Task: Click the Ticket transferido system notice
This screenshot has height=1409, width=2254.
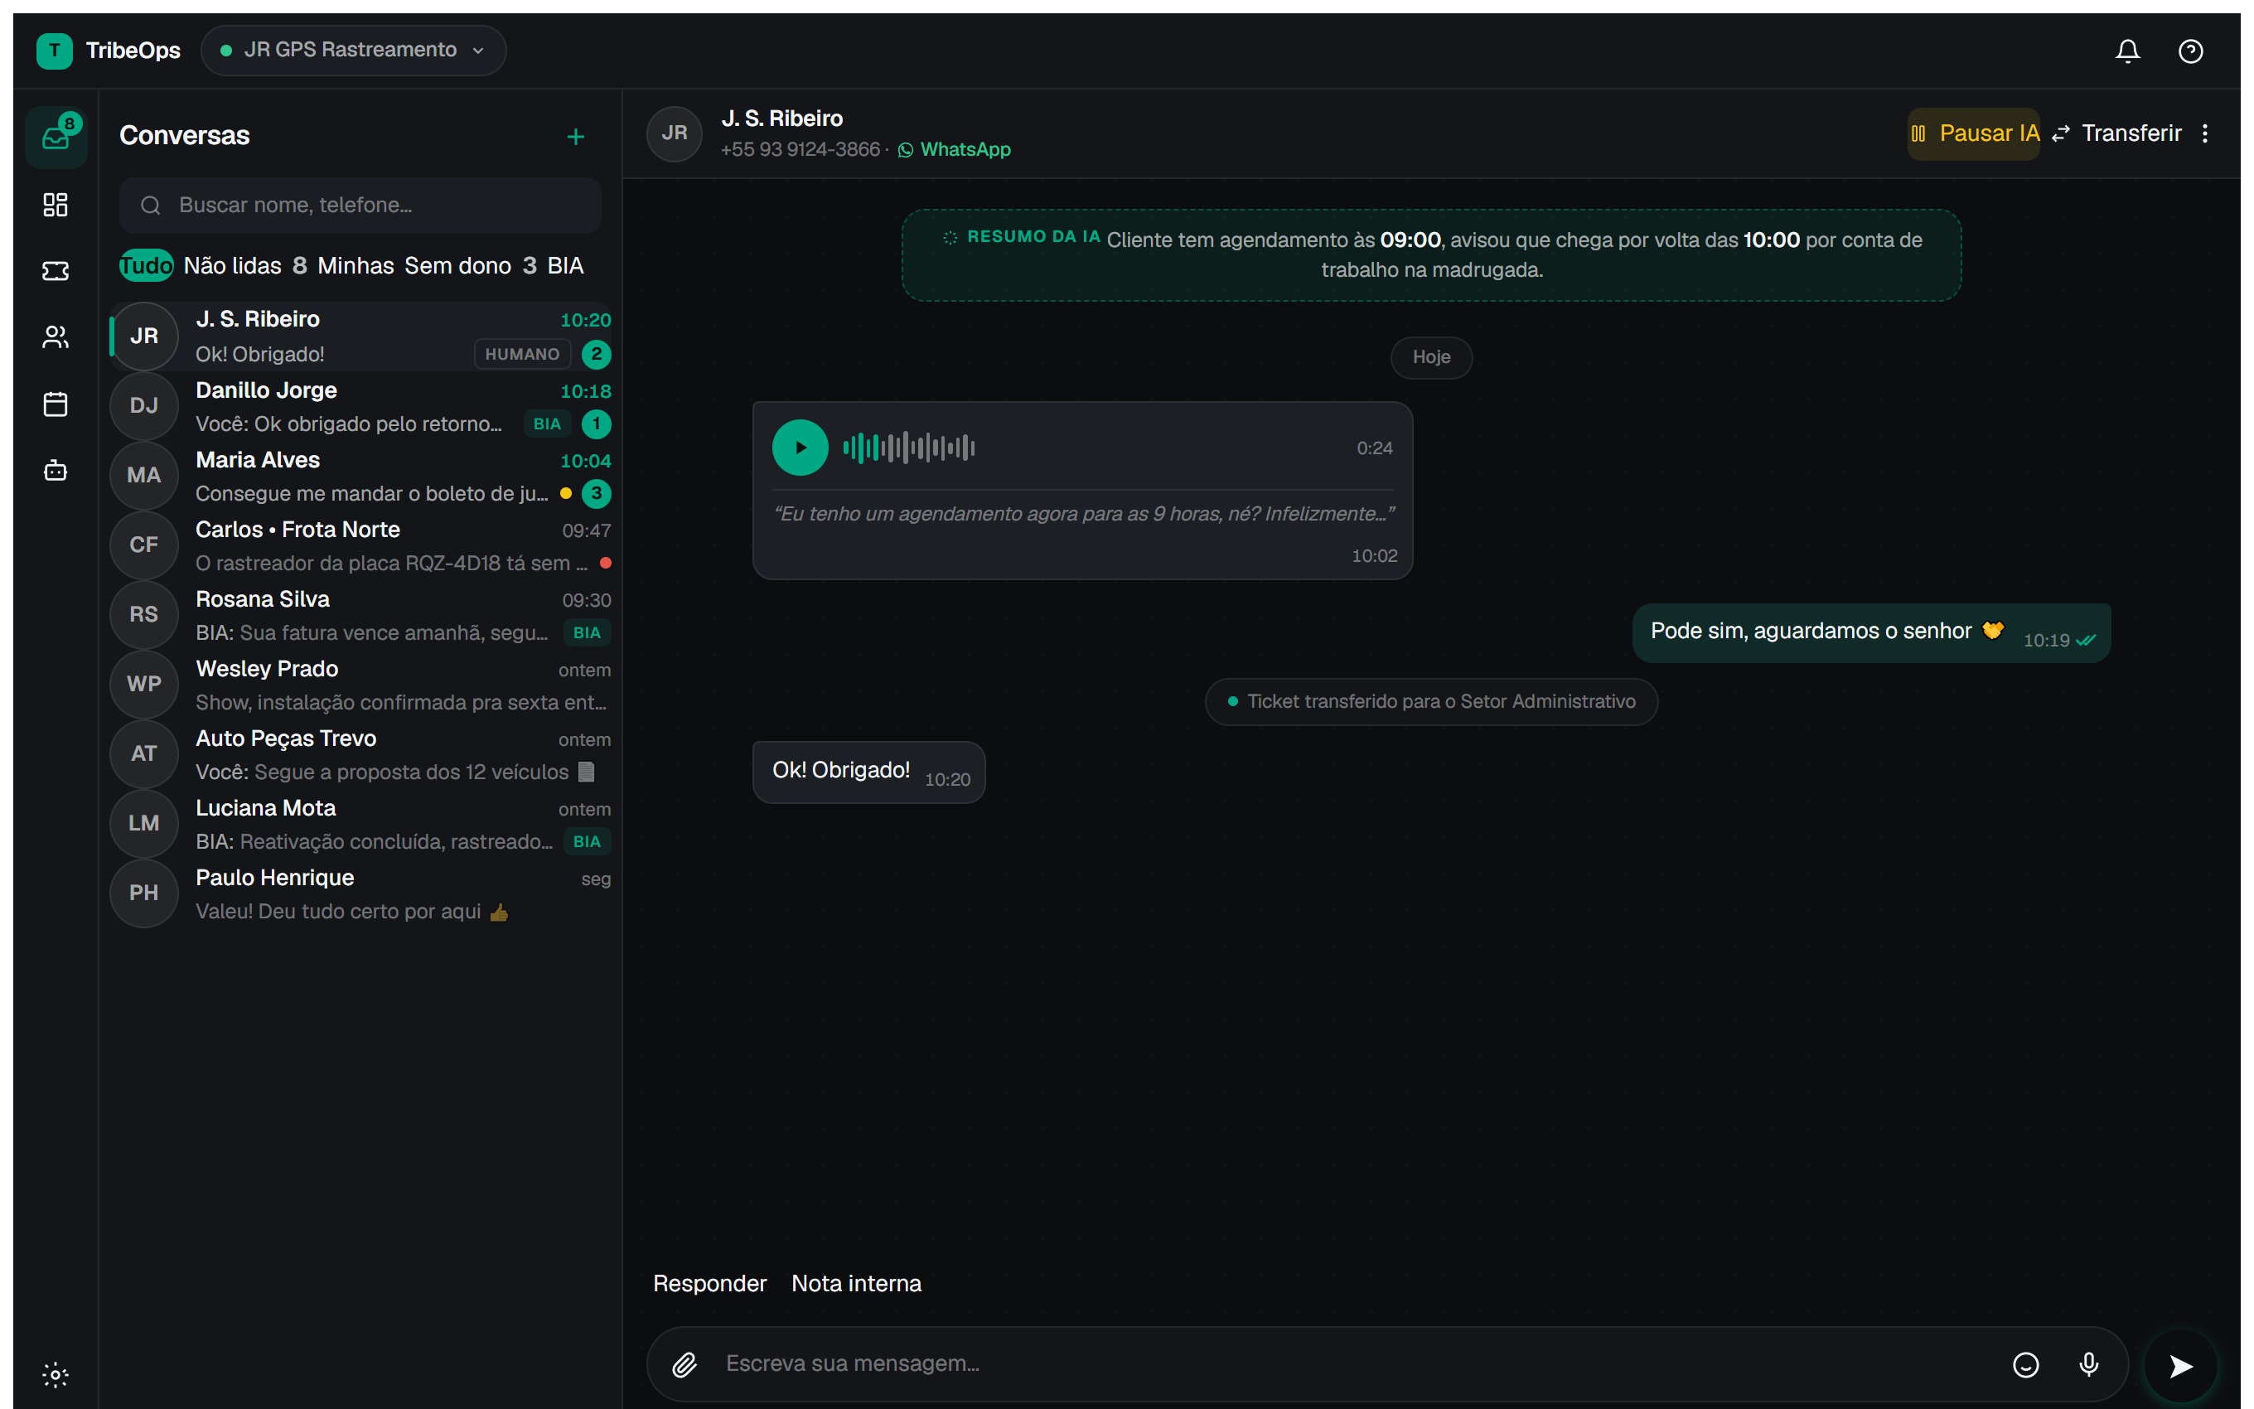Action: (x=1430, y=702)
